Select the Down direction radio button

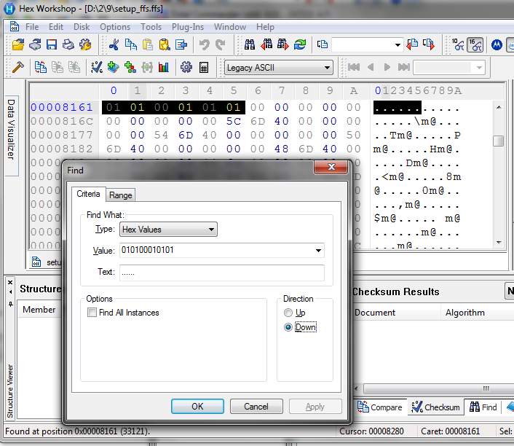pyautogui.click(x=288, y=327)
